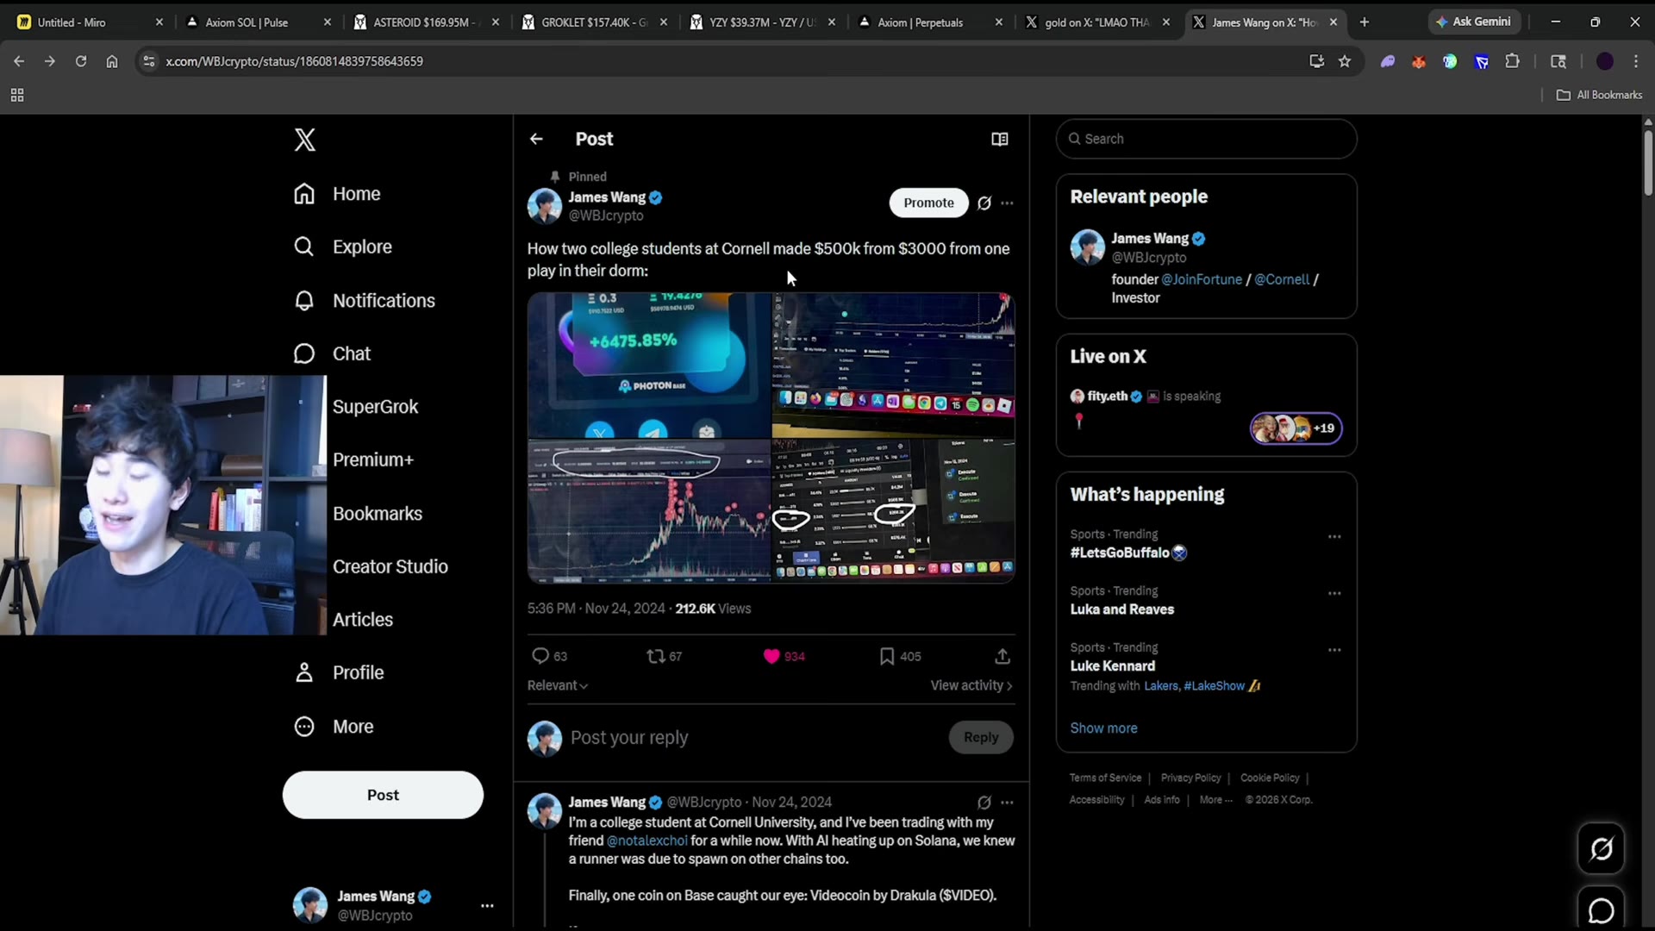Image resolution: width=1655 pixels, height=931 pixels.
Task: Click Show more under What's happening
Action: (x=1103, y=728)
